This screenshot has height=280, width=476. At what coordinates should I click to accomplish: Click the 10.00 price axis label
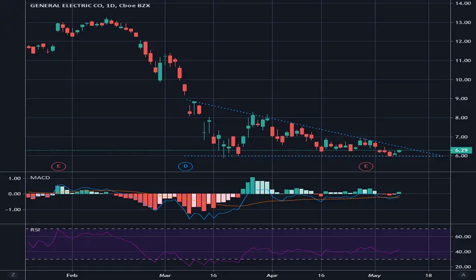pos(463,79)
